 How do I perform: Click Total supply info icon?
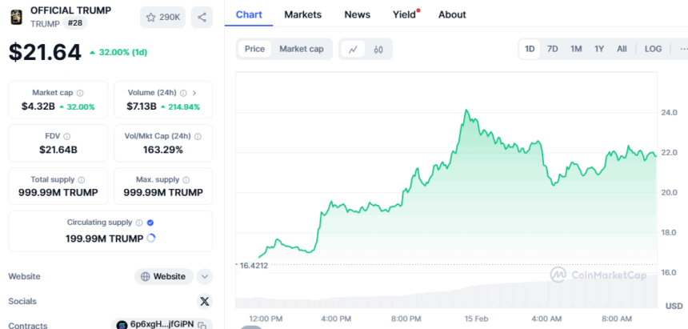point(82,179)
